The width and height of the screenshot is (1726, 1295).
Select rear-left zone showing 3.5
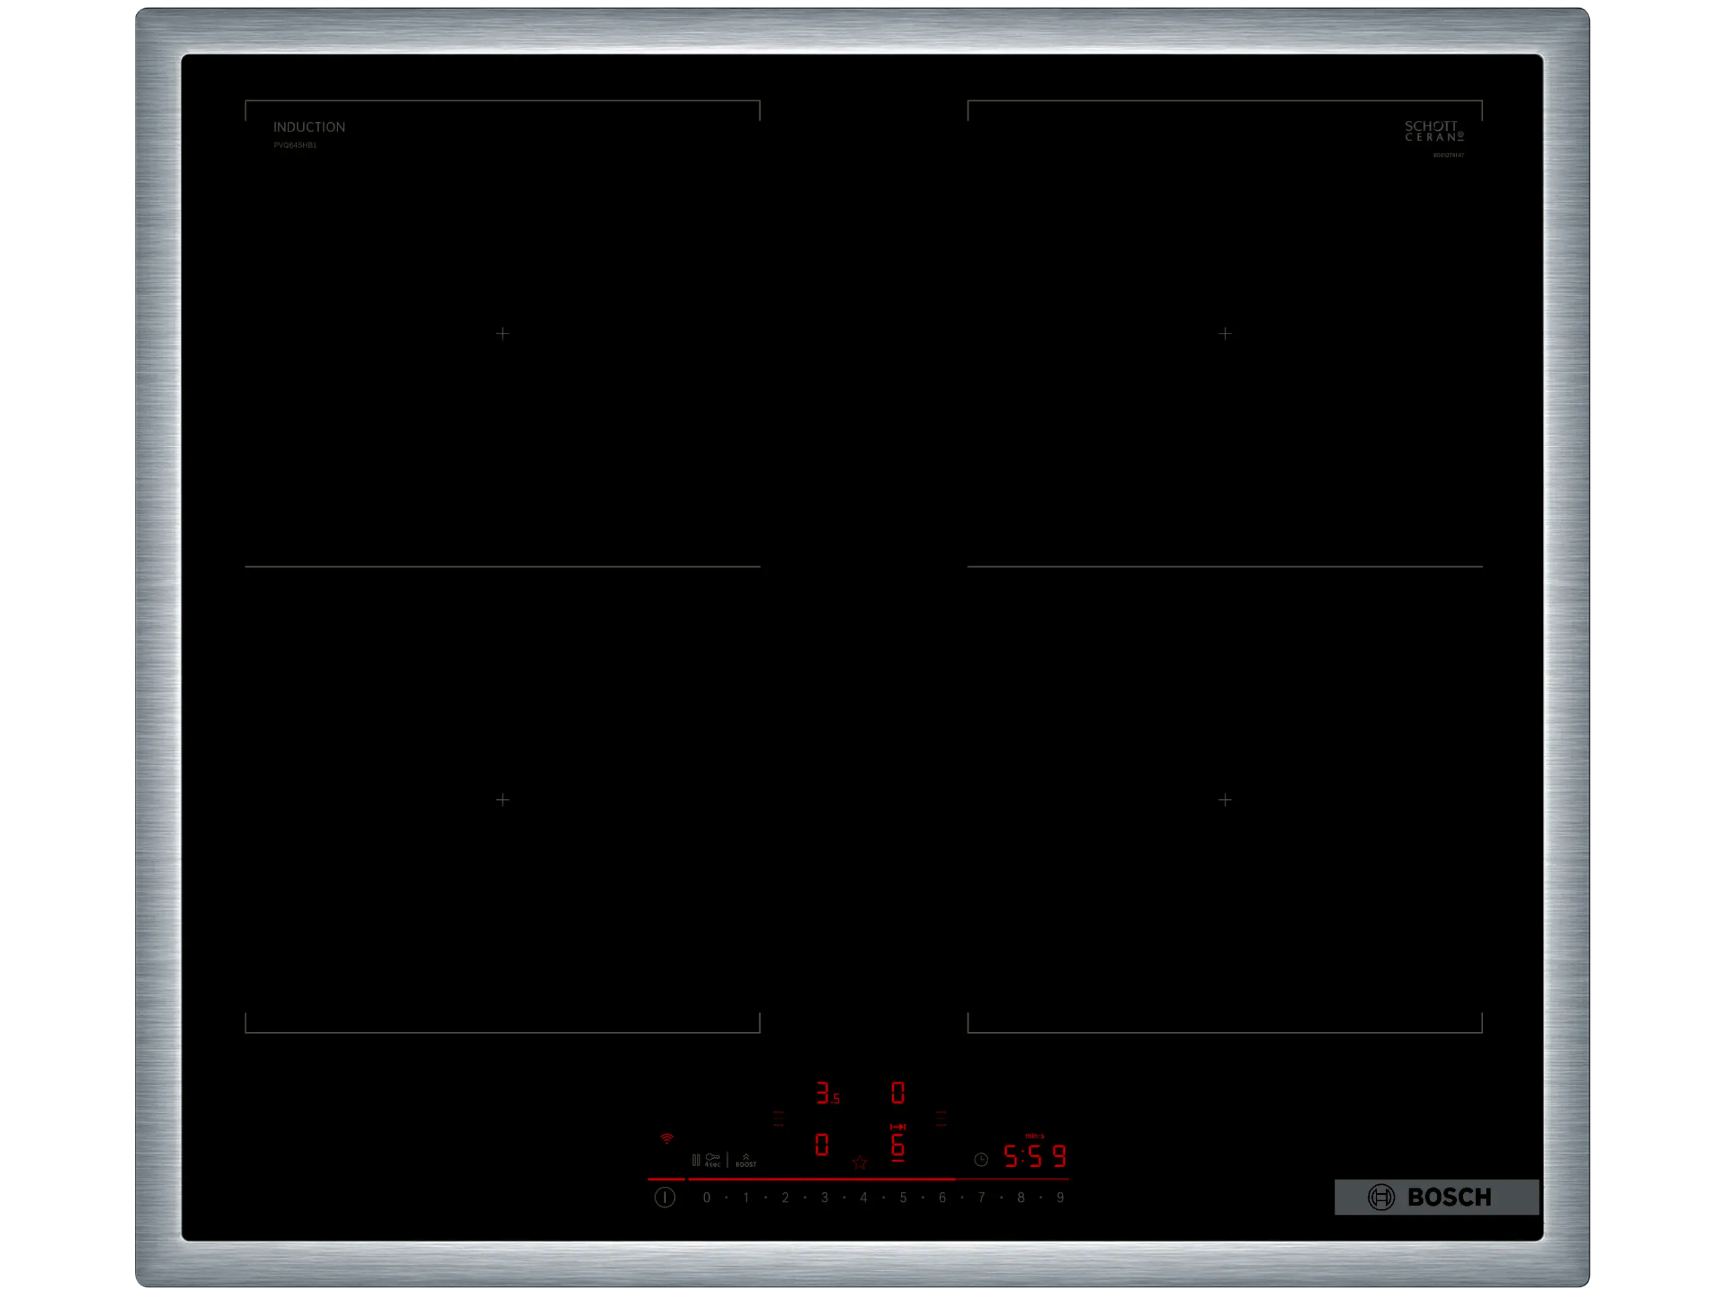826,1093
